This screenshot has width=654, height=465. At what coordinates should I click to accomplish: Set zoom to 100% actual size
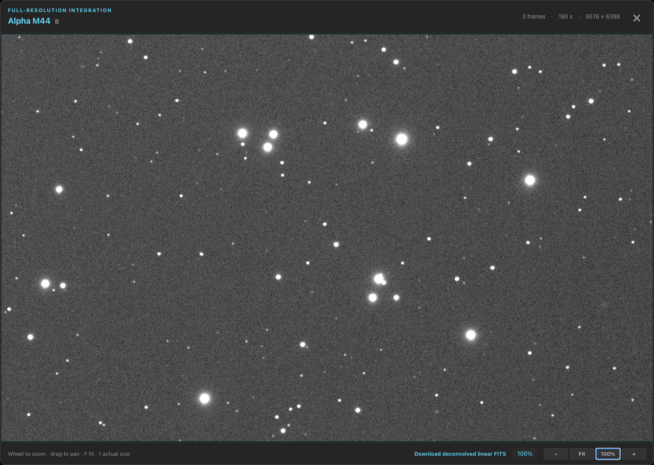608,454
